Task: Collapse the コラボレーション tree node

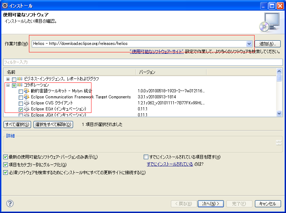Action: click(x=8, y=85)
